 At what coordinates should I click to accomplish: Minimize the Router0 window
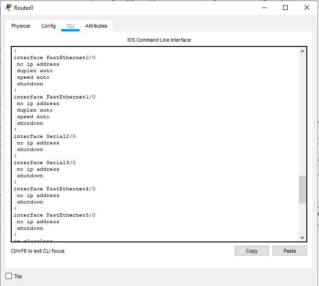[x=264, y=8]
